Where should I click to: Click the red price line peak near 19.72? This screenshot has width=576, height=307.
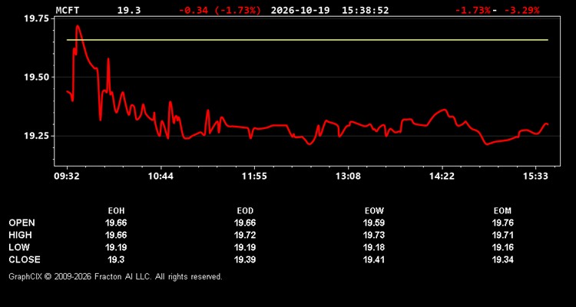(x=78, y=26)
